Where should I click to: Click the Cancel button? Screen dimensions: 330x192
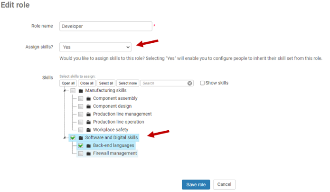(224, 184)
